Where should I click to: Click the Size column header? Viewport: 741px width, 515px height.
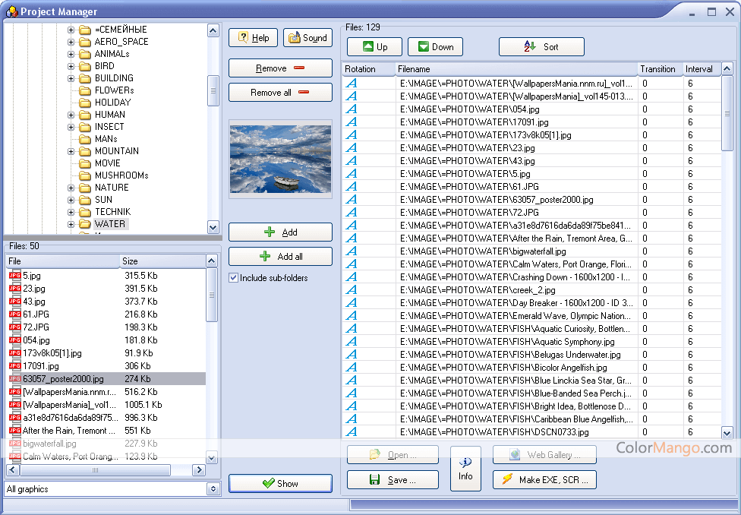[x=161, y=261]
